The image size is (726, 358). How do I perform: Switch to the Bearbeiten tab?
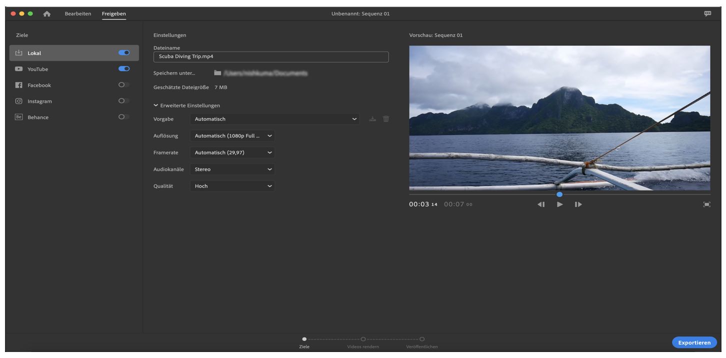point(78,13)
